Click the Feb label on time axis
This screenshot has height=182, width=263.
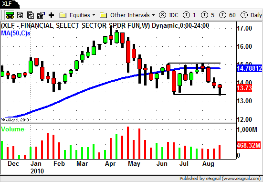click(59, 163)
